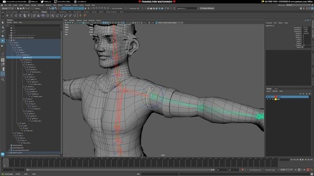Click the Set Key red plus shelf icon
The height and width of the screenshot is (176, 314).
[x=80, y=15]
